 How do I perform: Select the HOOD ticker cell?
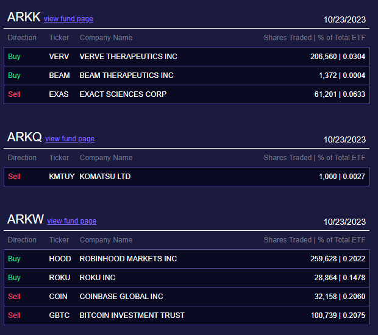pos(60,259)
